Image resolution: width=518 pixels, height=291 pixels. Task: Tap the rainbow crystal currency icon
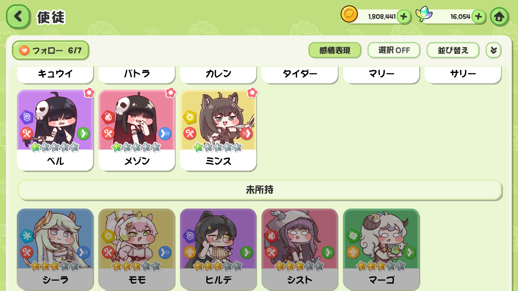424,14
